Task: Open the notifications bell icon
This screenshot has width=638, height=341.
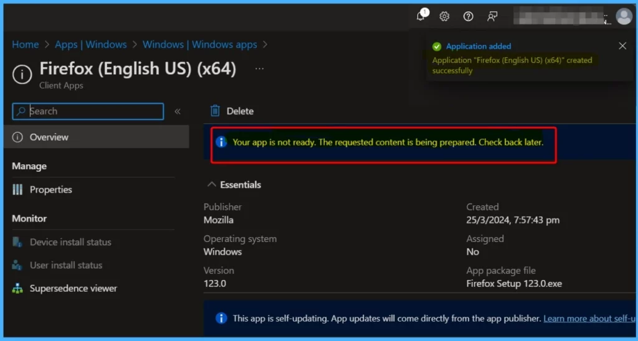Action: 421,16
